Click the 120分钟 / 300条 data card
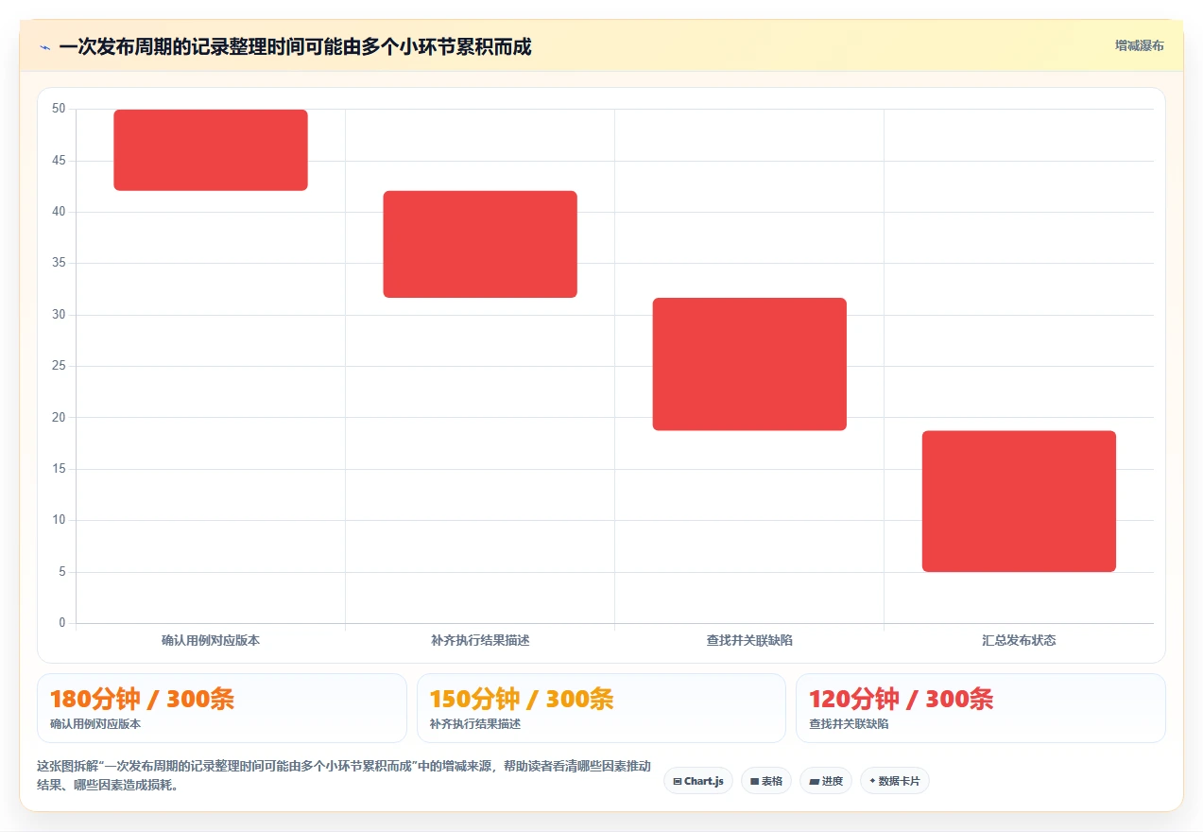 click(x=981, y=708)
